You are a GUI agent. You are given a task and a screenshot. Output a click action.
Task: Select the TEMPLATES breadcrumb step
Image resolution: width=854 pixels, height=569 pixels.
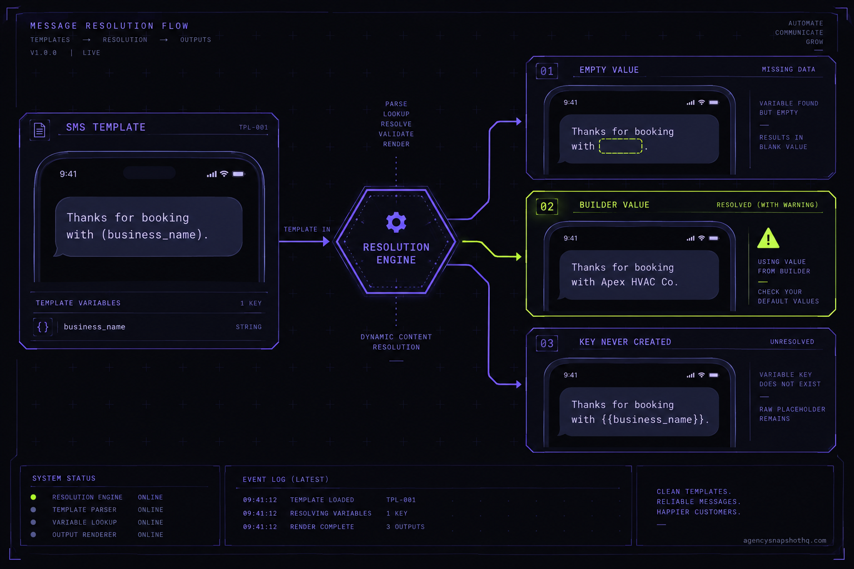coord(50,40)
